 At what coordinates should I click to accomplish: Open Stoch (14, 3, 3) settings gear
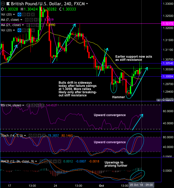click(x=35, y=136)
